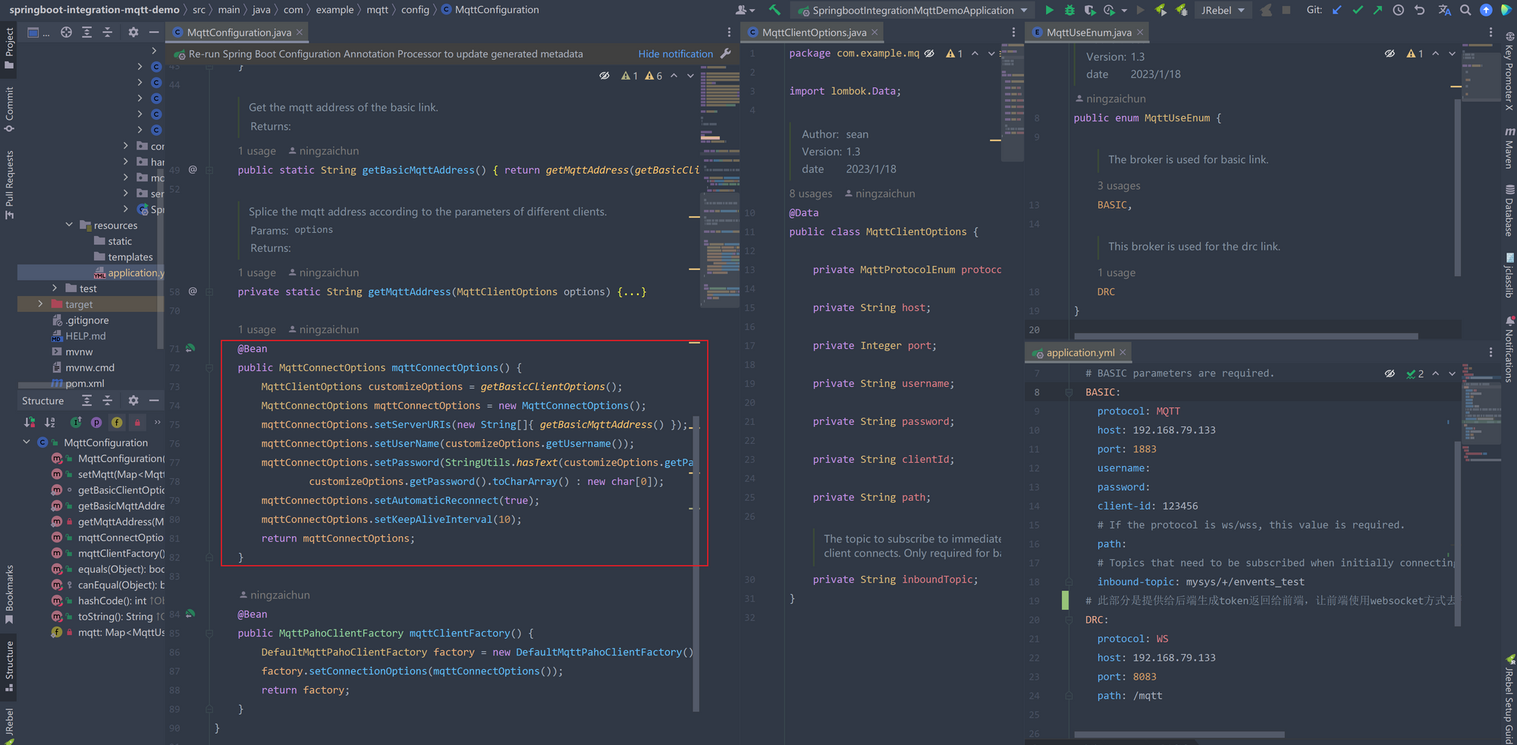Viewport: 1517px width, 745px height.
Task: Run the application with the green play button
Action: point(1049,10)
